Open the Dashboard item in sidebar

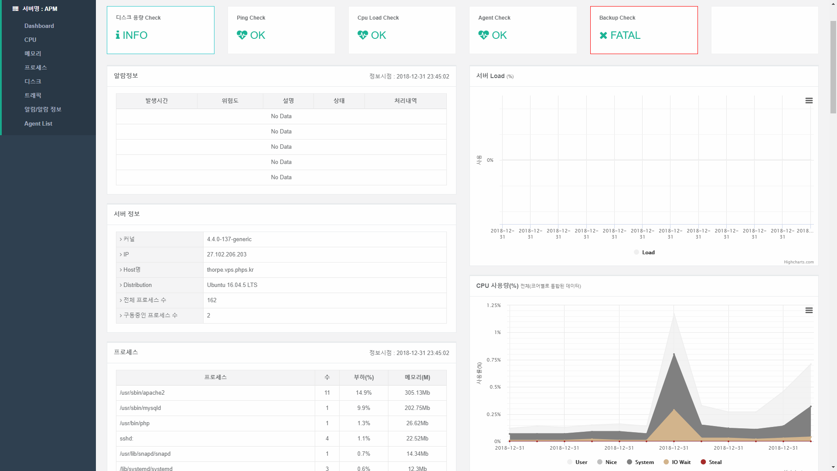39,26
